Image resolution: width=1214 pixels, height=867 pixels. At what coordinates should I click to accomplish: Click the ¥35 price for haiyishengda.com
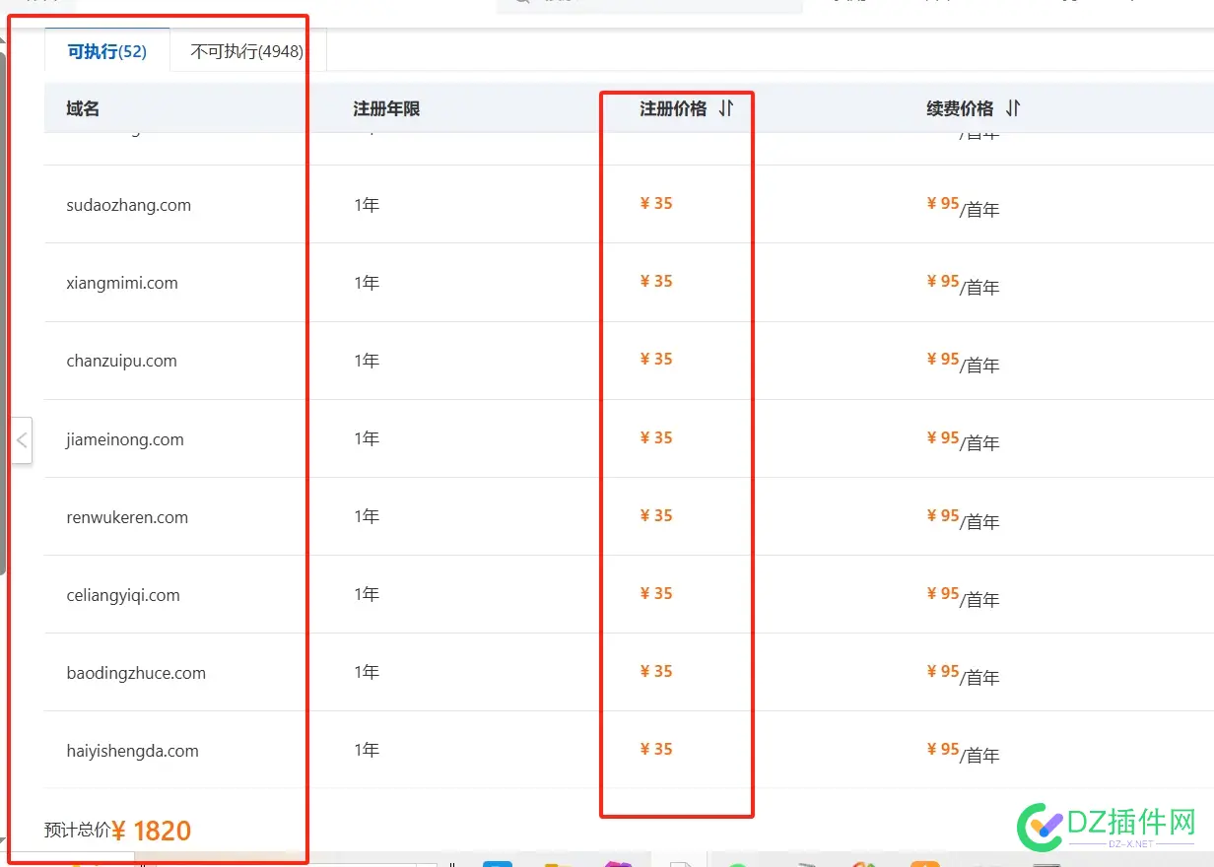[x=656, y=749]
